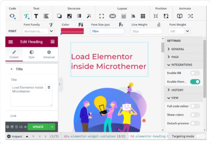Click the Inspect button
The width and height of the screenshot is (211, 144).
coord(15,136)
